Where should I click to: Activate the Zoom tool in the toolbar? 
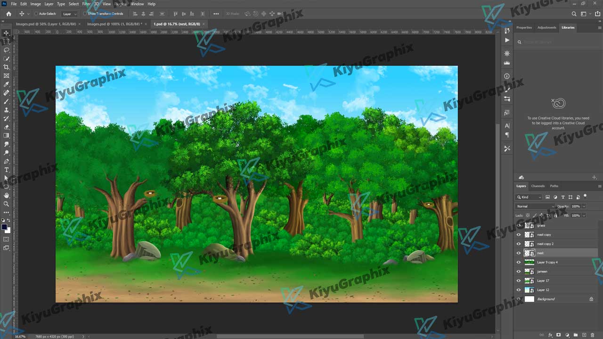pyautogui.click(x=7, y=204)
